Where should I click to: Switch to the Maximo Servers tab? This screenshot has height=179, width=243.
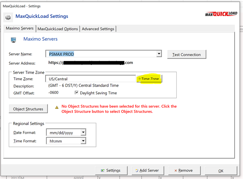20,29
